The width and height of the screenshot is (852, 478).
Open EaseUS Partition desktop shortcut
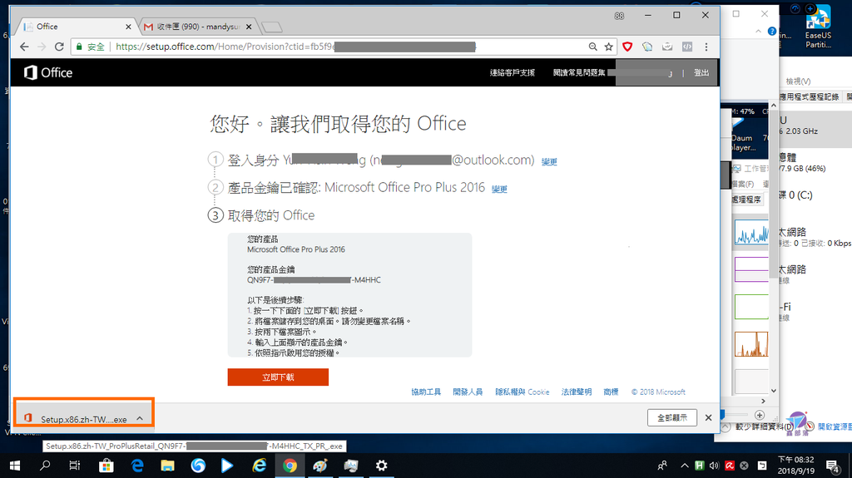[819, 27]
